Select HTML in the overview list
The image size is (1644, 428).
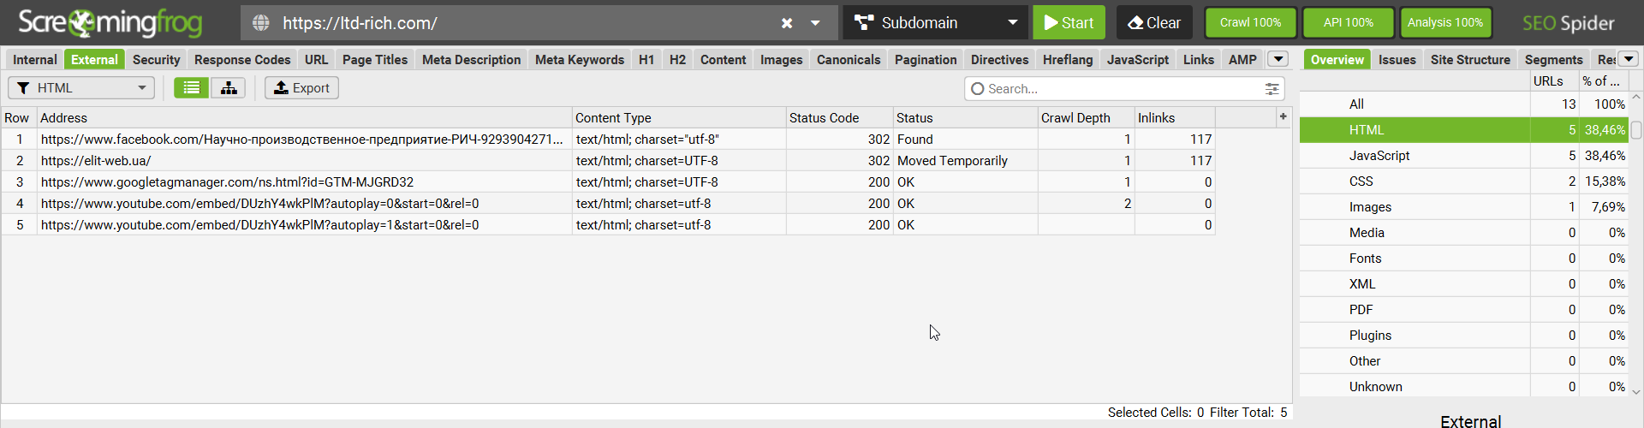pyautogui.click(x=1463, y=129)
